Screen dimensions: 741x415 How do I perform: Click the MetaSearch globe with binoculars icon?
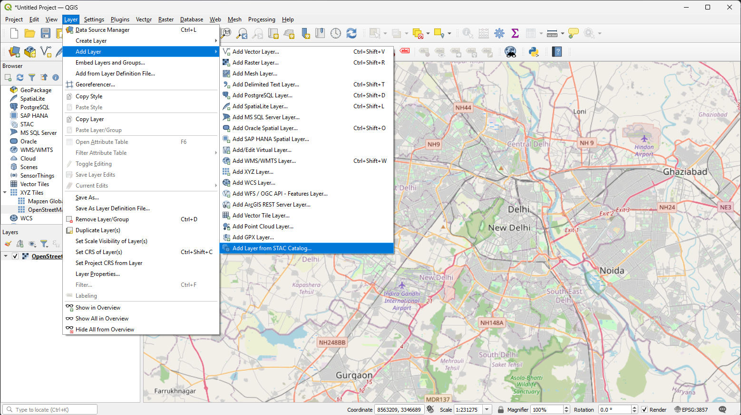(x=511, y=52)
